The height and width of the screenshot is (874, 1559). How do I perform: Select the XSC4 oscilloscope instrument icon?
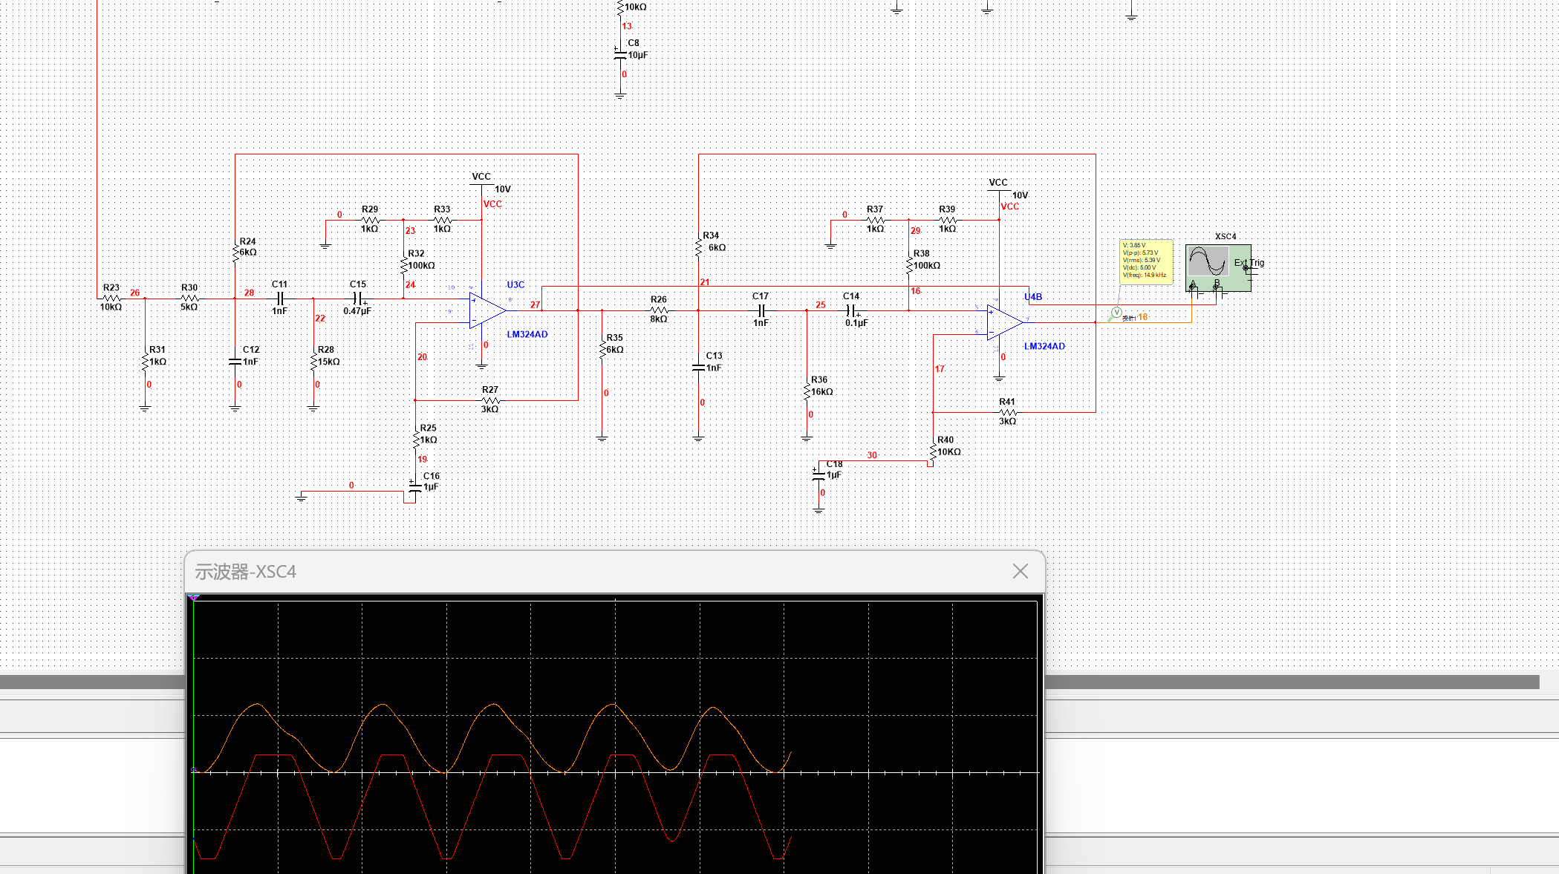[1219, 268]
